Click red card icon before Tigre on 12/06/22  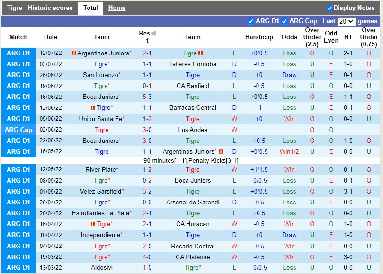coord(93,108)
